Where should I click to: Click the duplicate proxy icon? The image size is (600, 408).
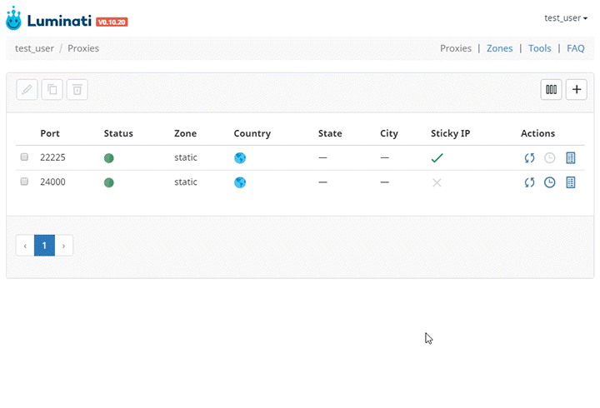tap(52, 89)
